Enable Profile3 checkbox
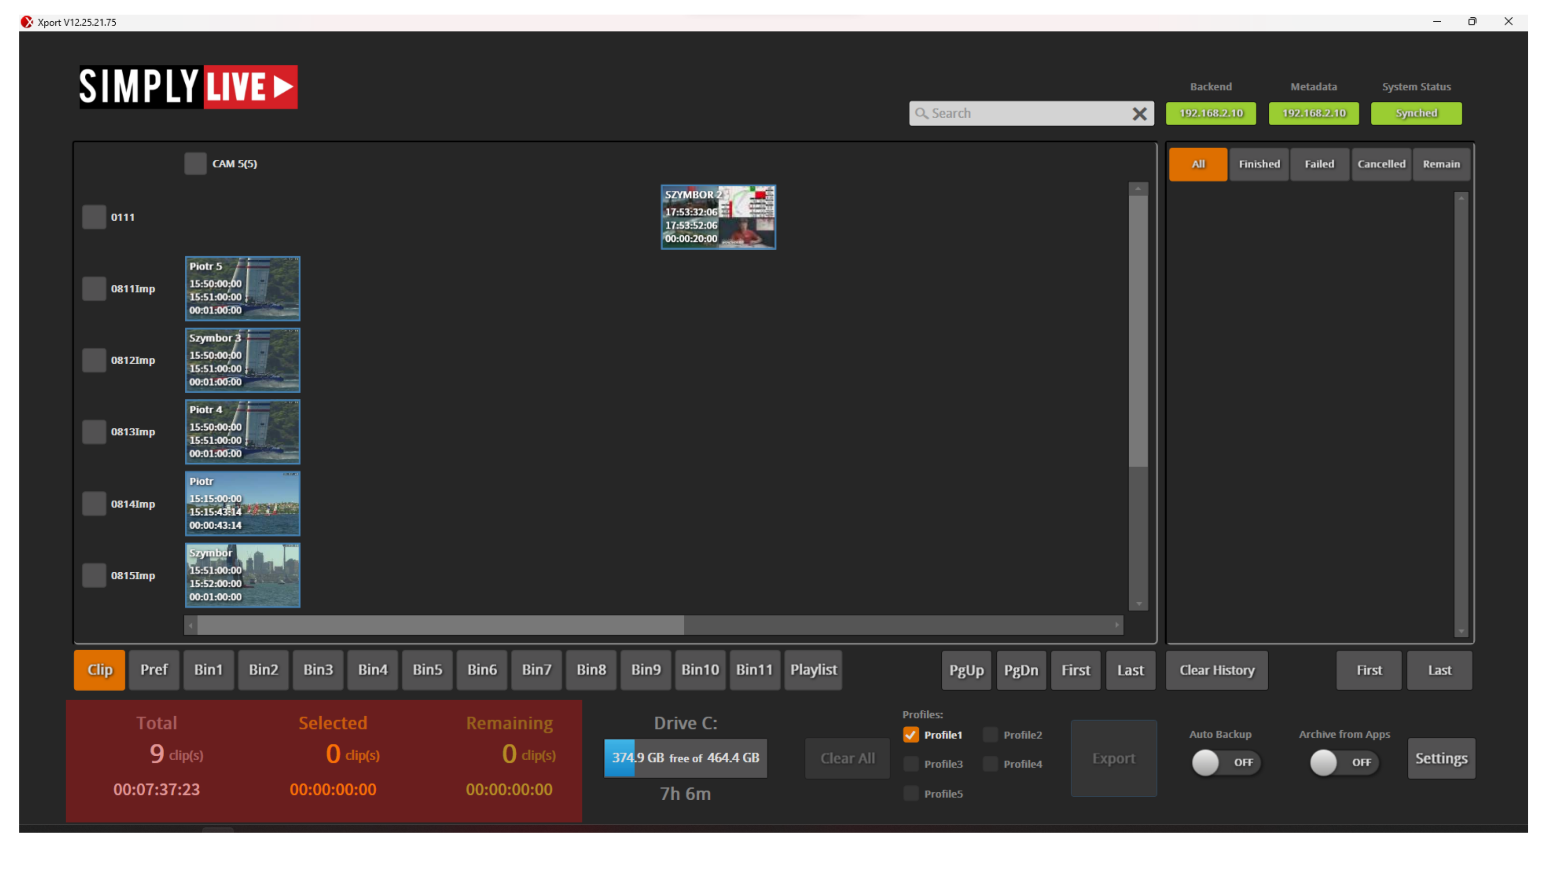Viewport: 1552px width, 873px height. point(910,763)
